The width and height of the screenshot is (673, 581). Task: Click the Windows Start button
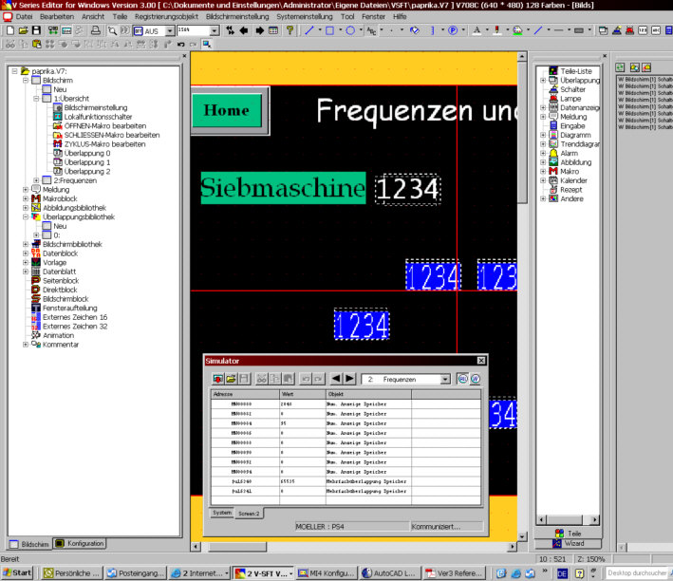17,573
